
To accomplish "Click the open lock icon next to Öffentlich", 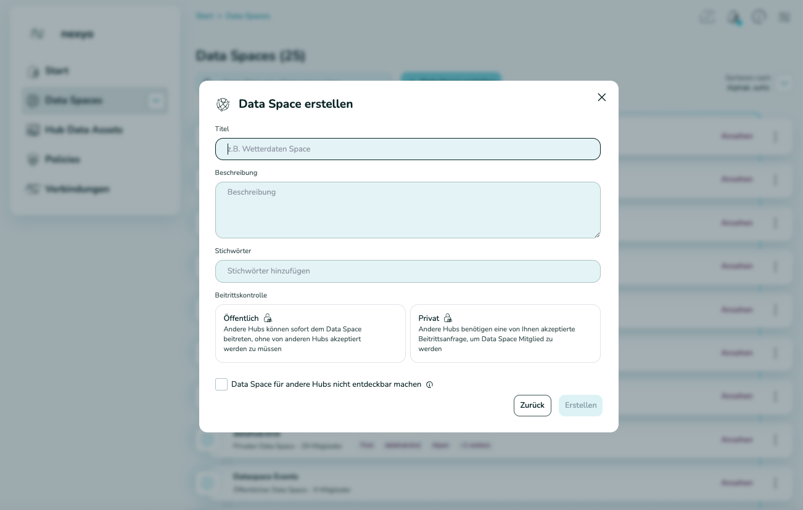I will [x=268, y=318].
